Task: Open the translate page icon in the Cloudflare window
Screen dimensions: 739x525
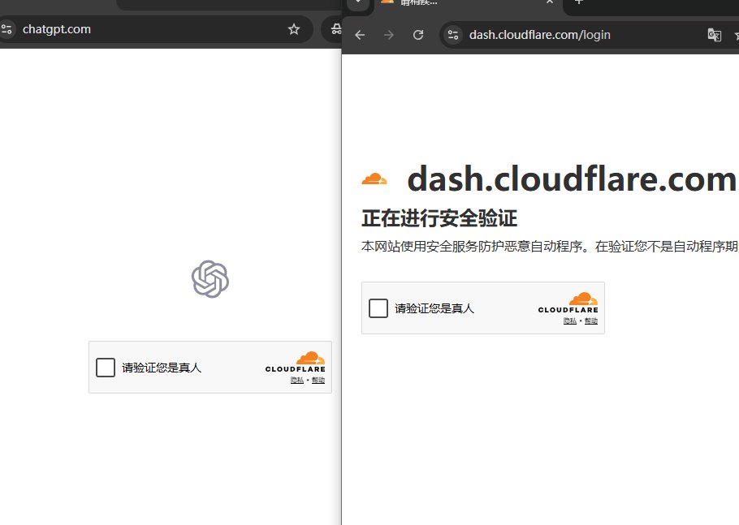Action: tap(715, 35)
